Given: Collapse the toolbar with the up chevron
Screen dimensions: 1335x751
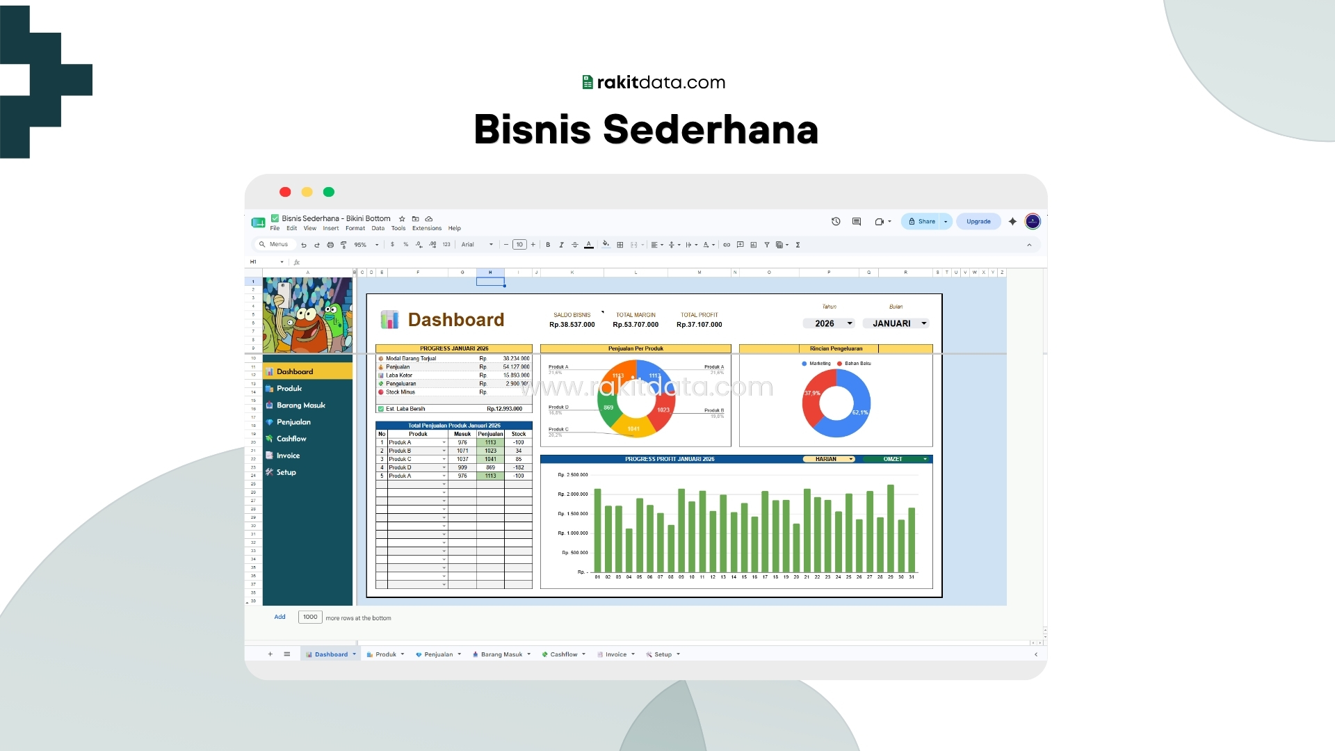Looking at the screenshot, I should [x=1029, y=245].
